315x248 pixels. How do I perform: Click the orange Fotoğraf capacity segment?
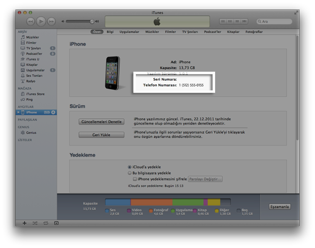click(x=152, y=202)
